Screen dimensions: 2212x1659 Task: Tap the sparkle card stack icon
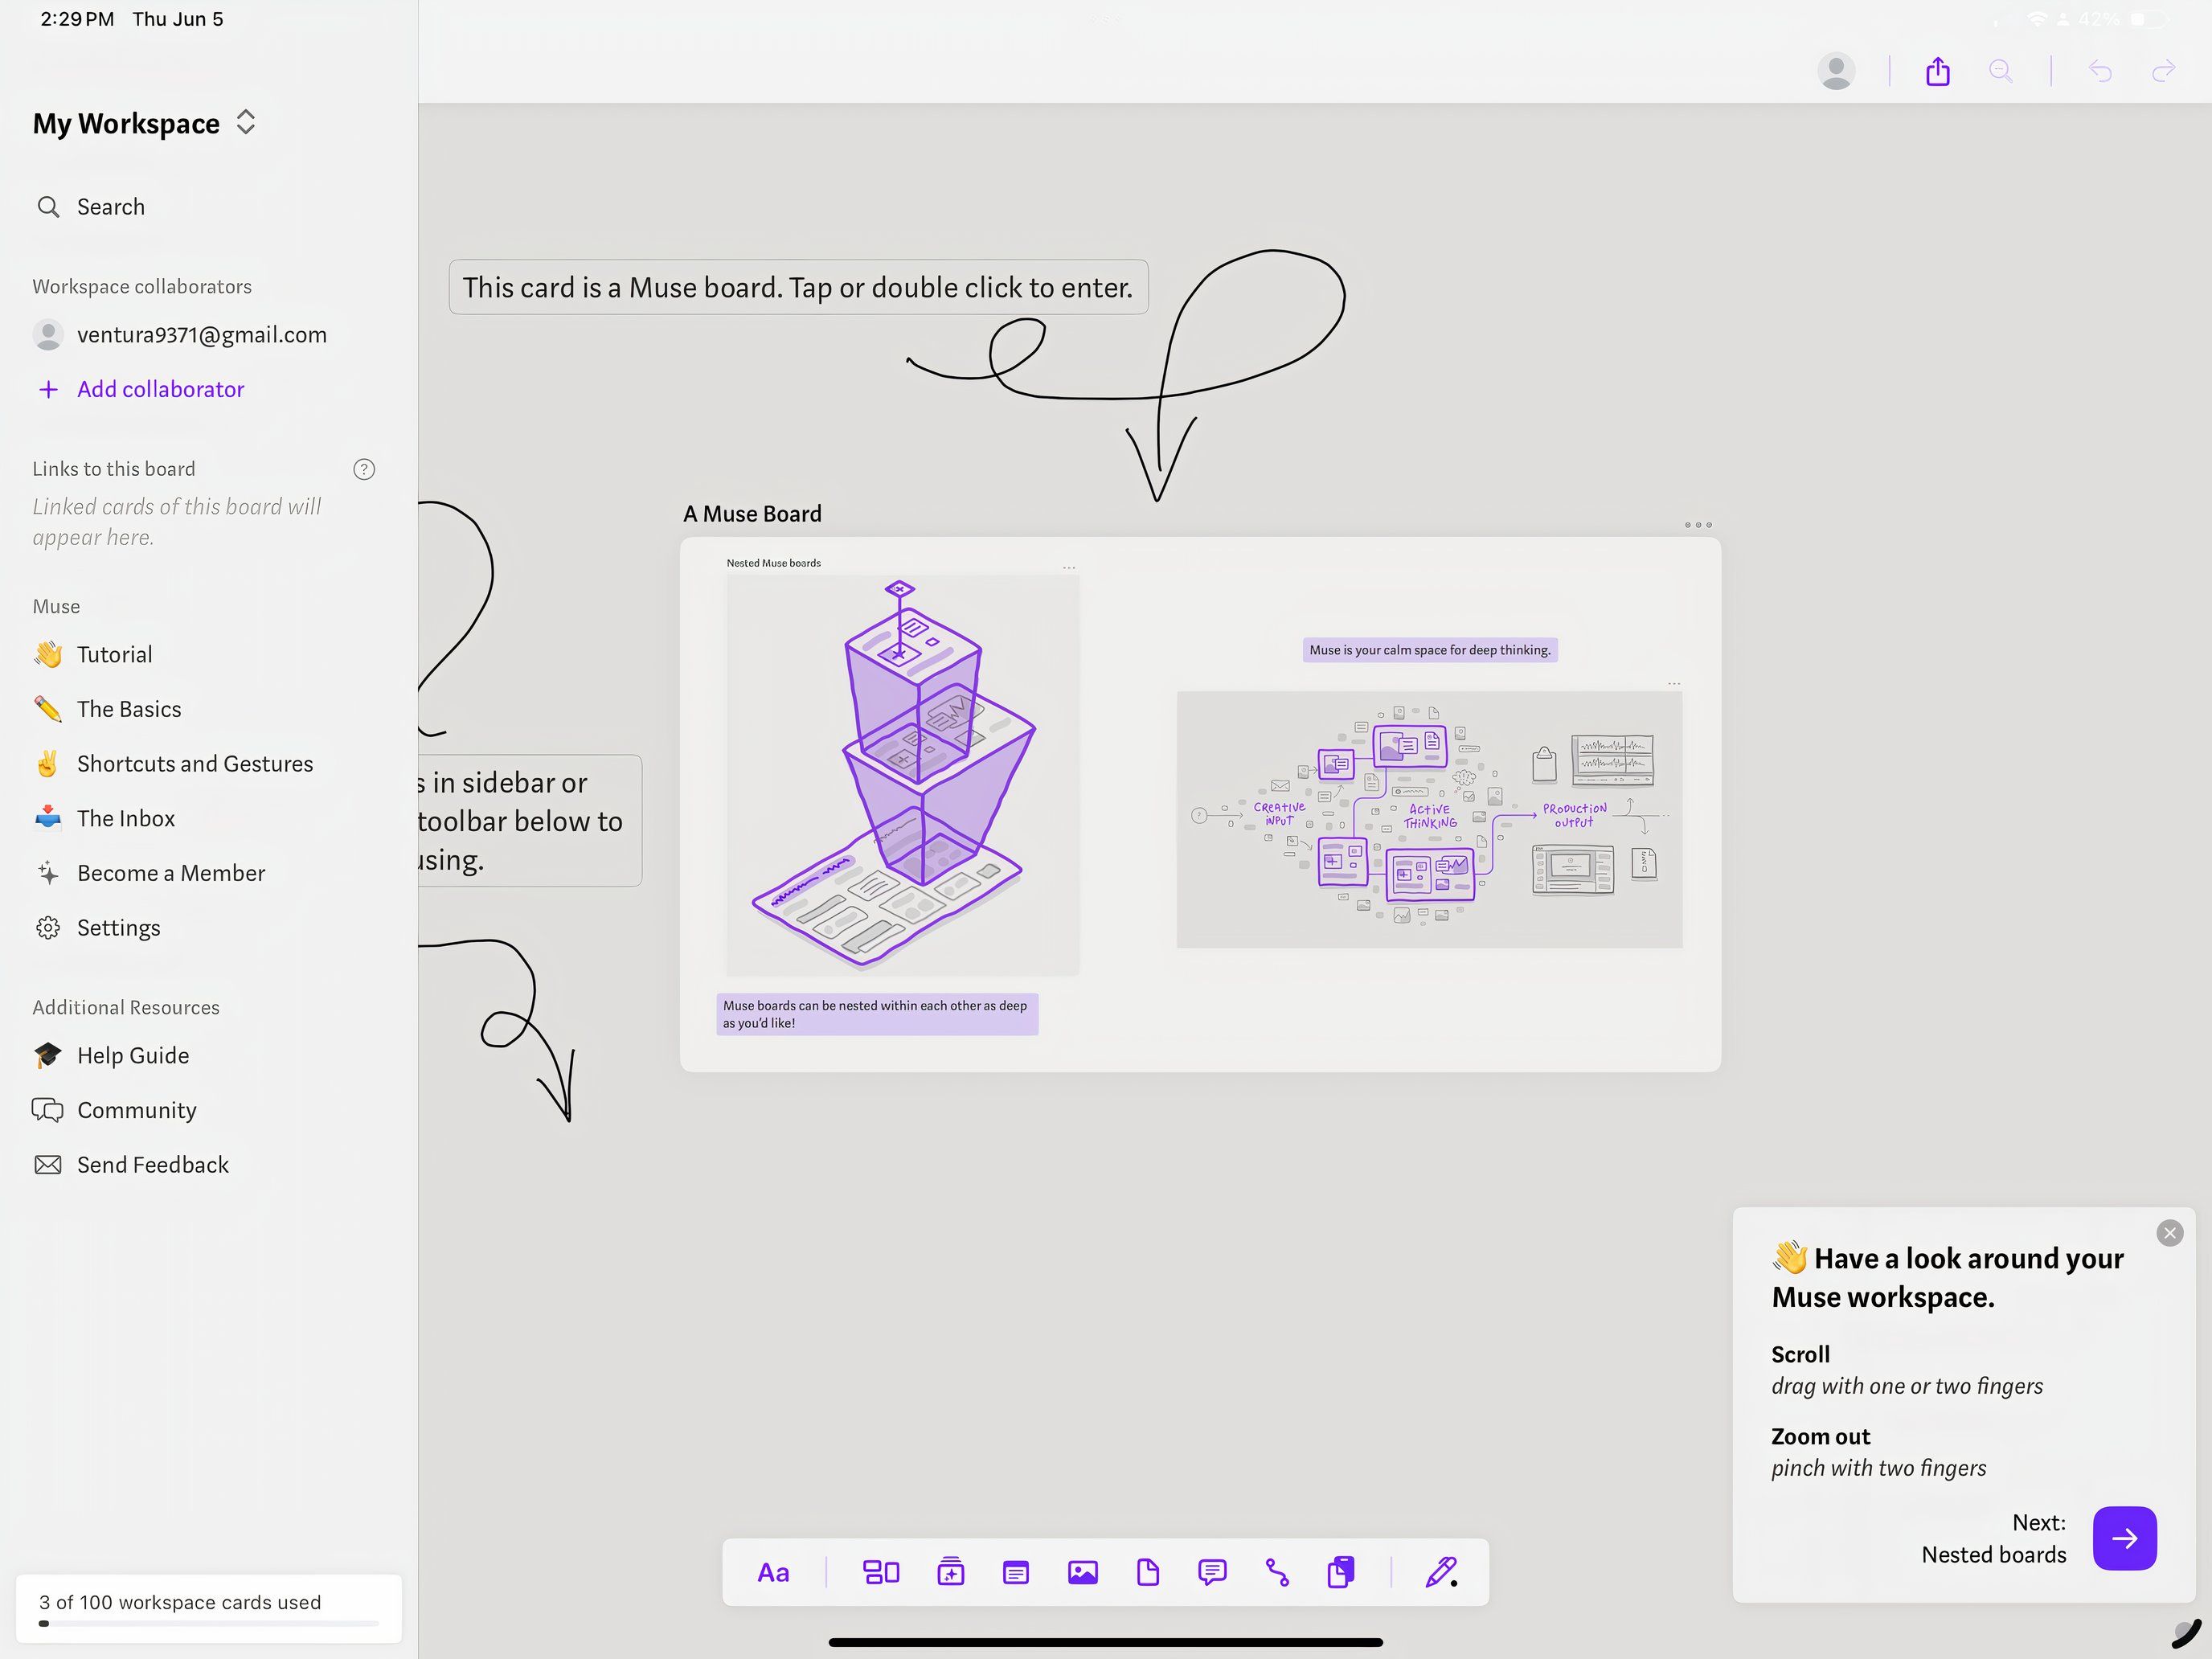pyautogui.click(x=950, y=1573)
